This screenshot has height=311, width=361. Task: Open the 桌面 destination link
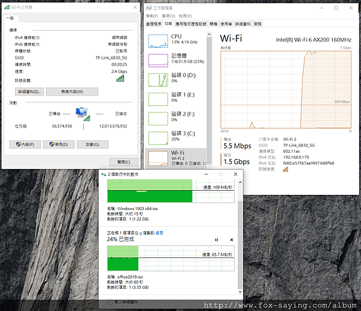point(159,233)
